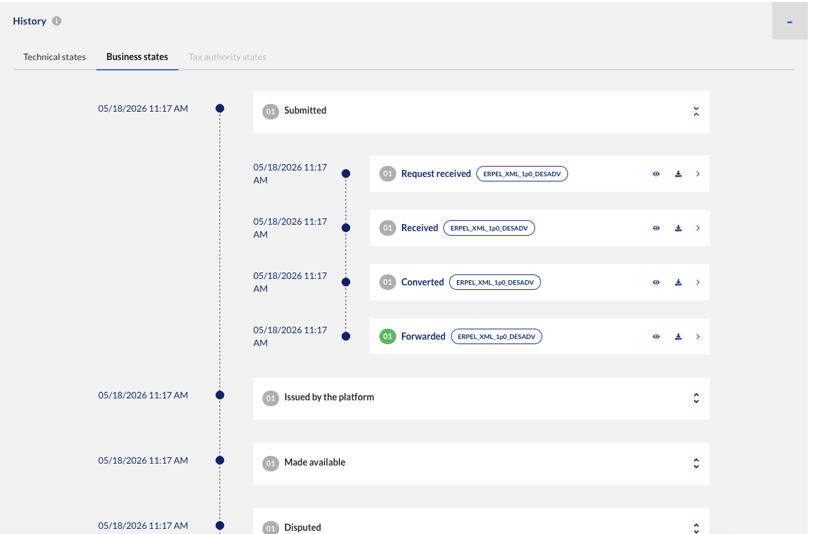Select the Business states tab
The image size is (813, 534).
[137, 57]
